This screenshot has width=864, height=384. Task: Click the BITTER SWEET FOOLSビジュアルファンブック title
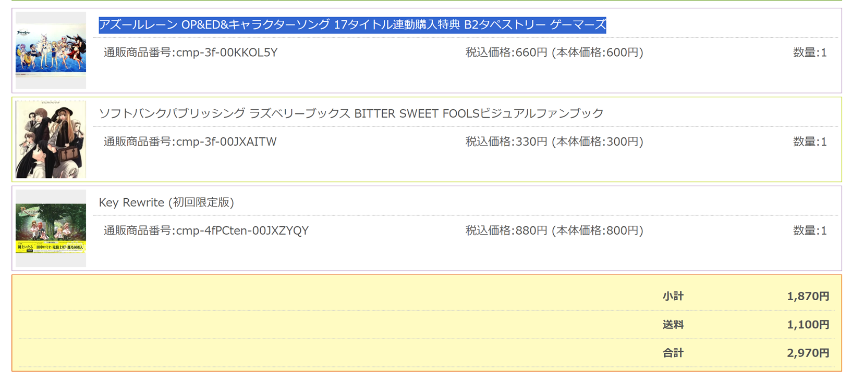[x=351, y=113]
